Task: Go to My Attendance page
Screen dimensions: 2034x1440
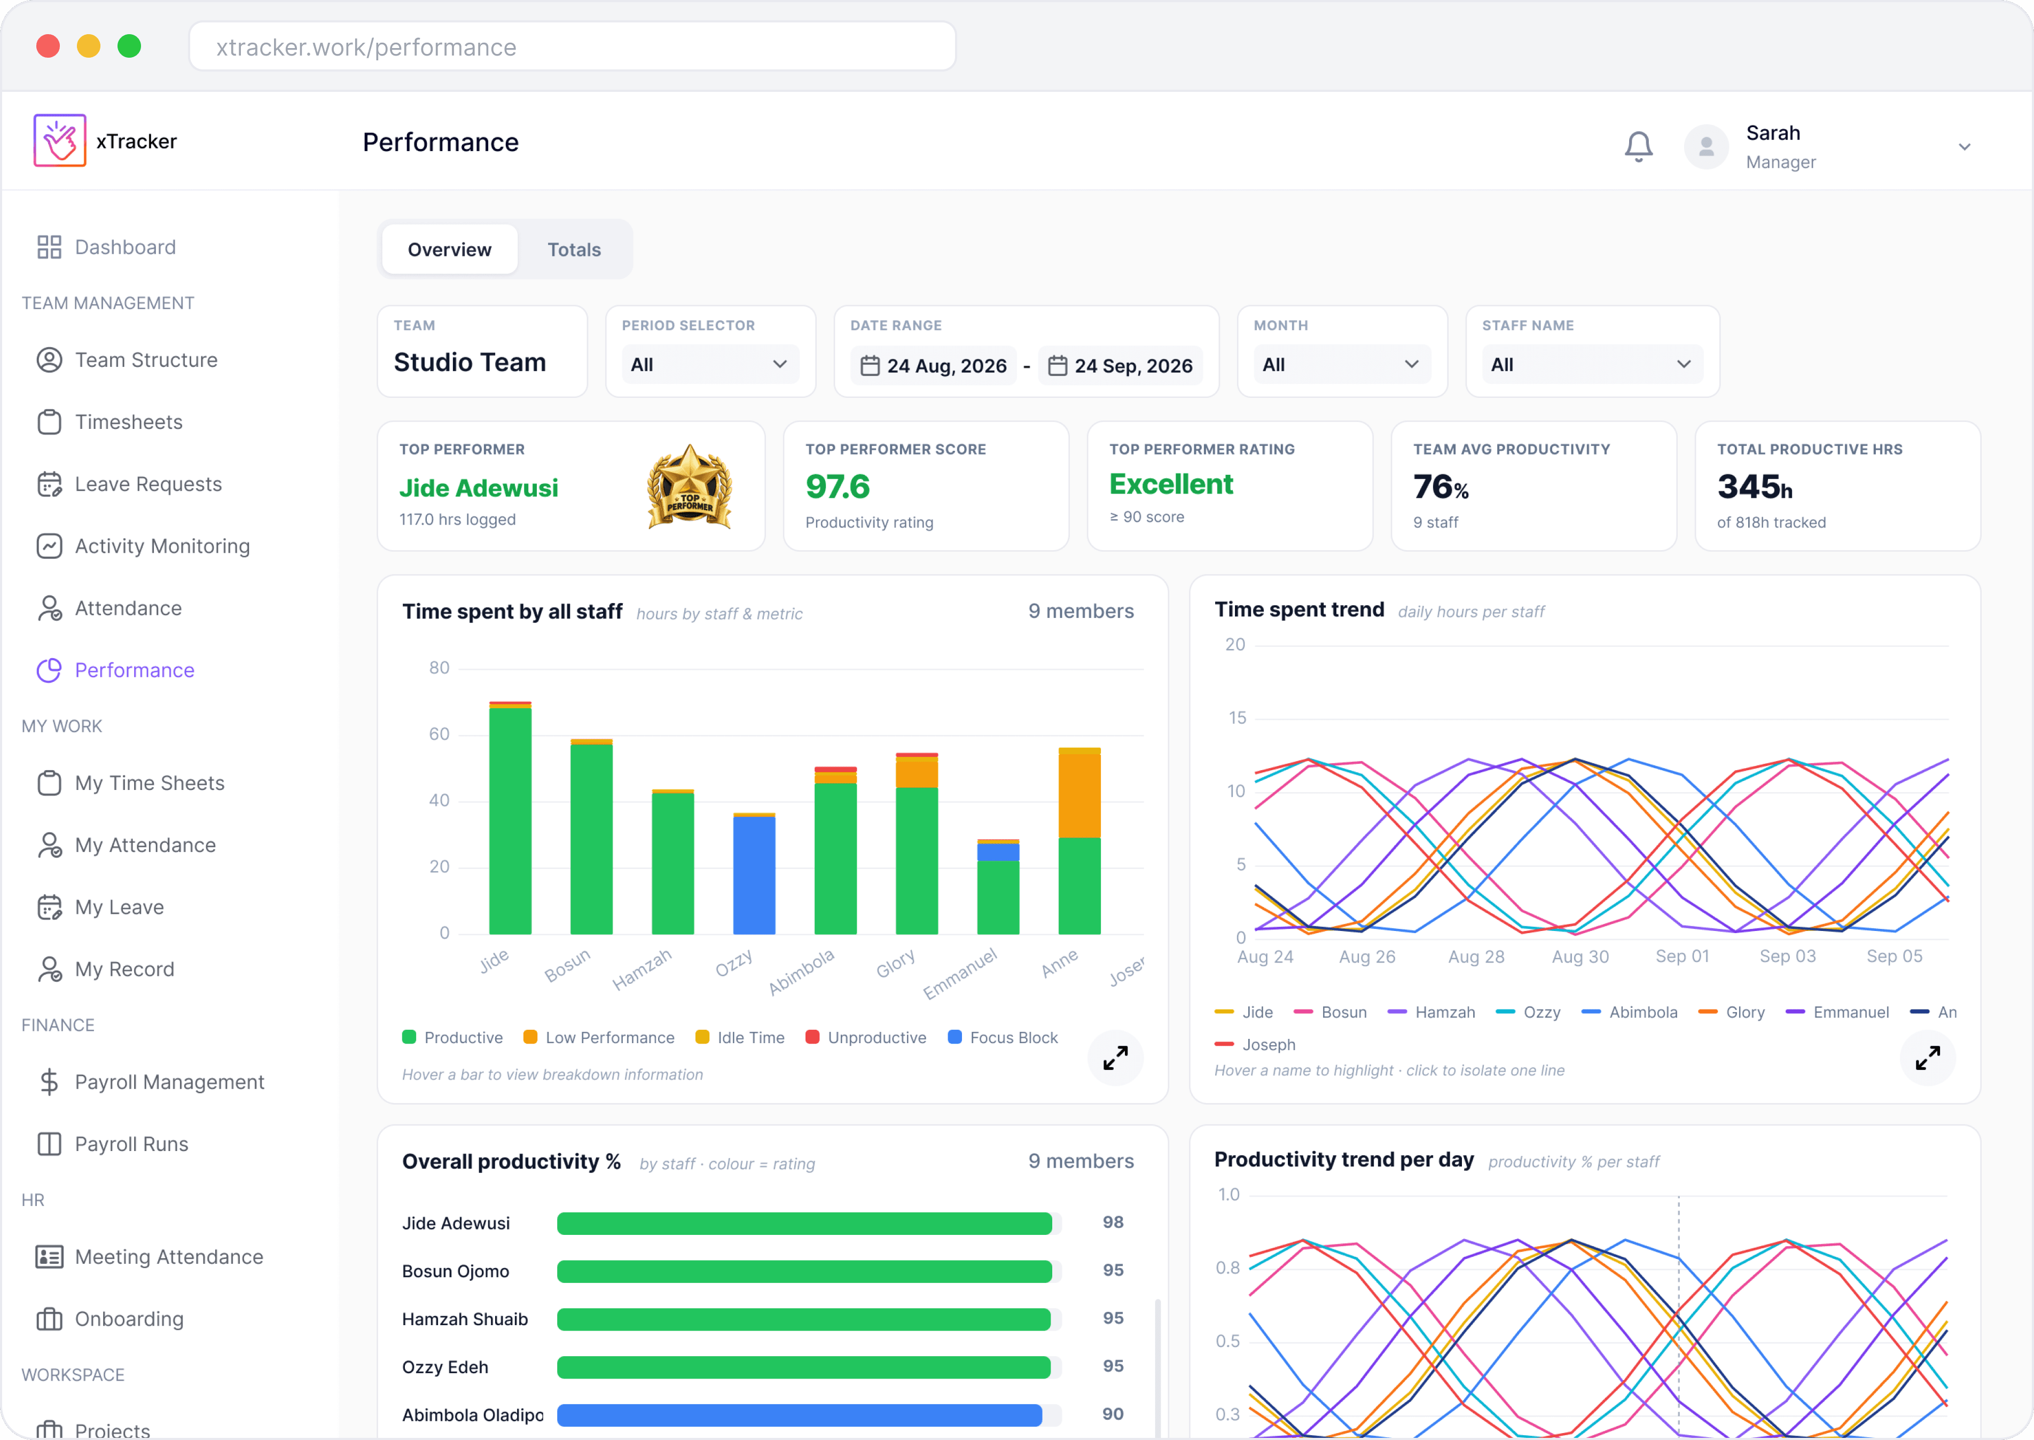Action: click(x=126, y=845)
